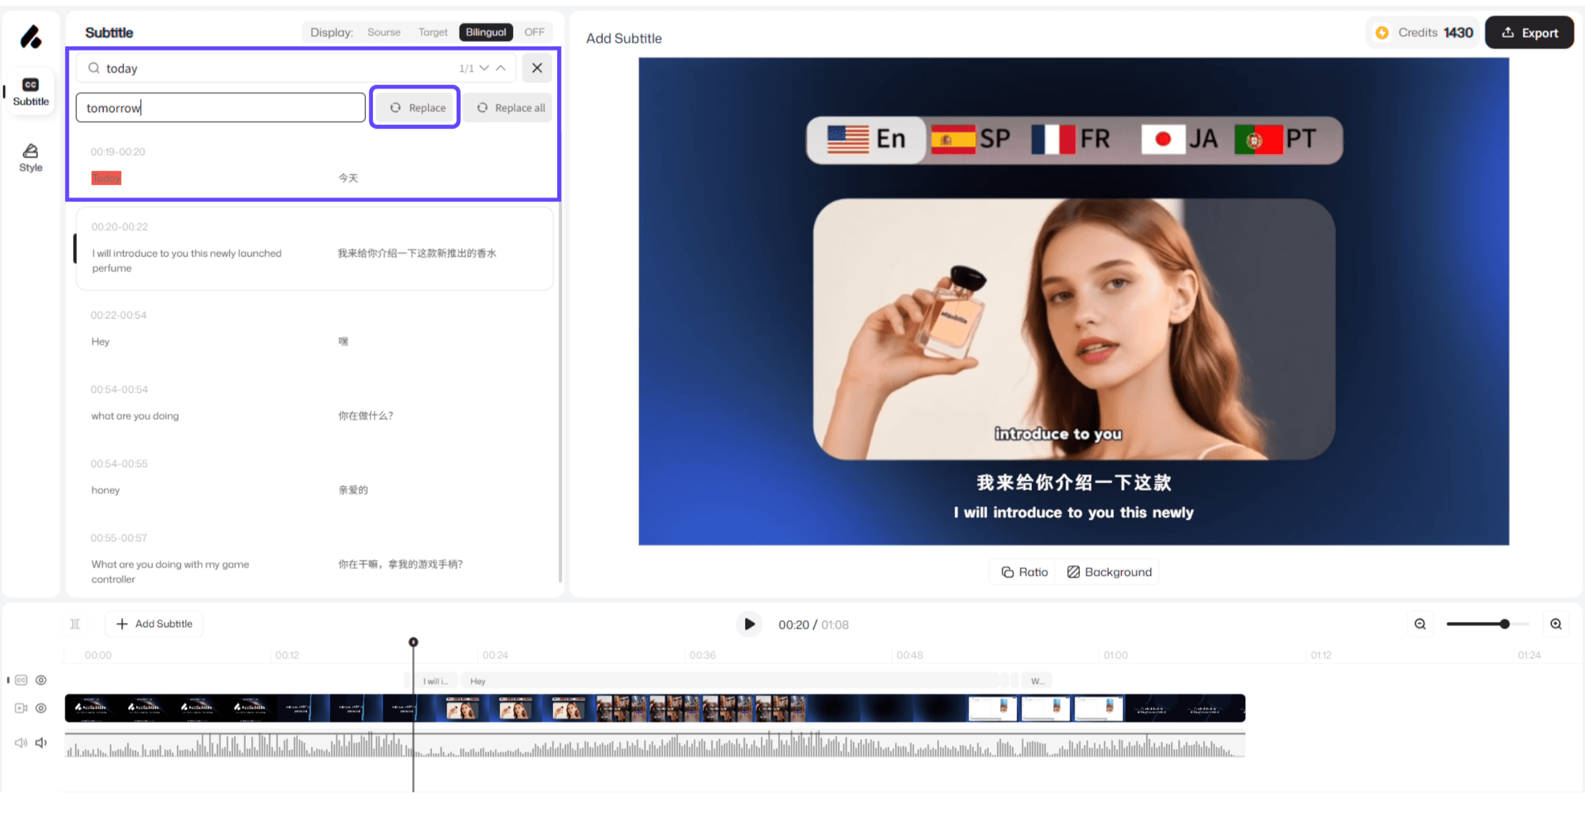Viewport: 1585px width, 818px height.
Task: Adjust the timeline zoom slider handle
Action: (x=1505, y=624)
